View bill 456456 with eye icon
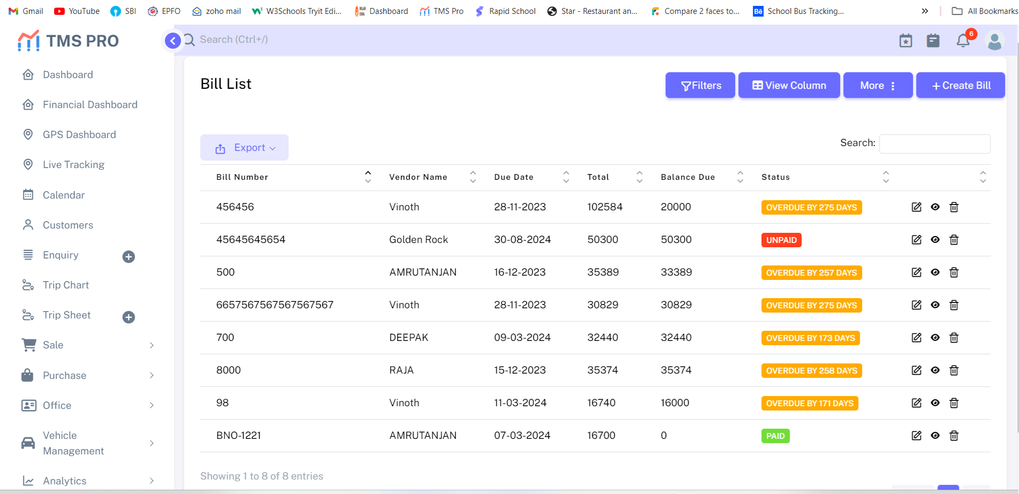This screenshot has height=494, width=1019. (x=935, y=207)
